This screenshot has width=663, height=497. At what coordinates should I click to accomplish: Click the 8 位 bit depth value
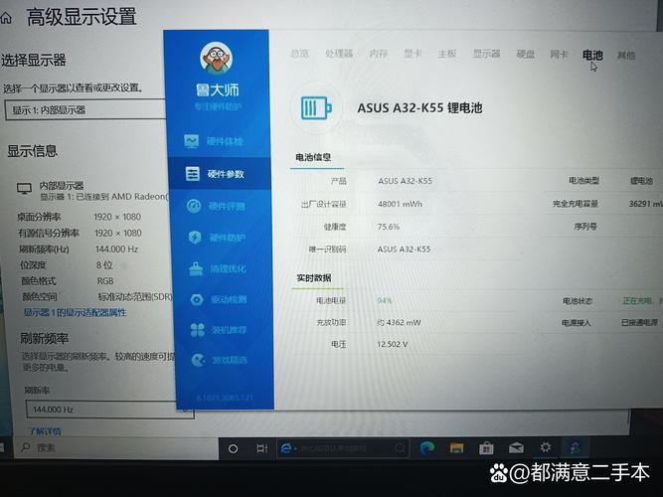[104, 265]
